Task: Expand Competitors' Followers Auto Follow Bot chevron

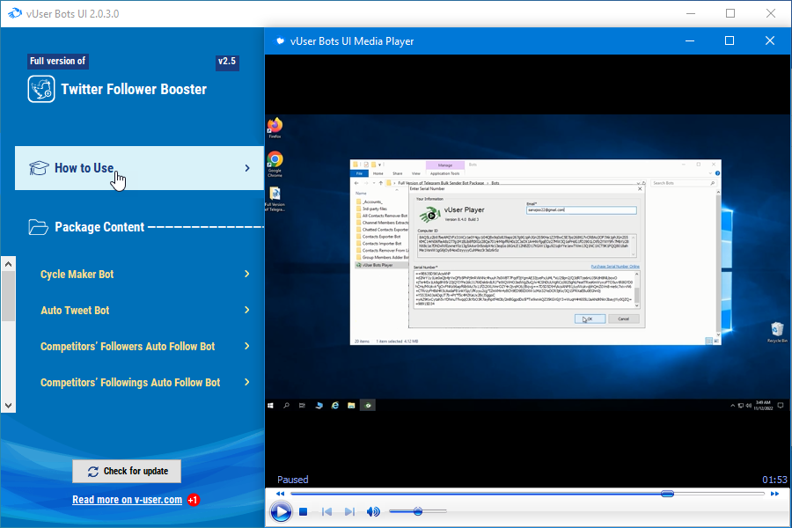Action: click(x=247, y=346)
